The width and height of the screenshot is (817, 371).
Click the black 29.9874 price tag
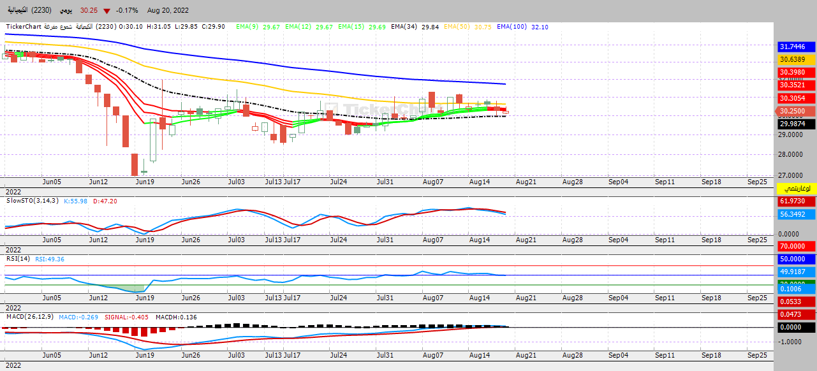797,124
